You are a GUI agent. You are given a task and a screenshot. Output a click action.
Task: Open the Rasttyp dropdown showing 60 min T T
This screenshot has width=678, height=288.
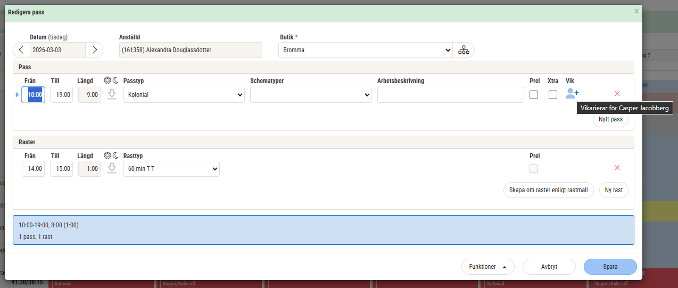point(171,169)
